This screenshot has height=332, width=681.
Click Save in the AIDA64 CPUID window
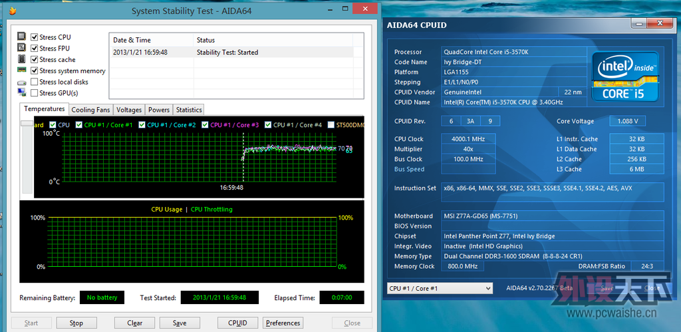point(607,288)
